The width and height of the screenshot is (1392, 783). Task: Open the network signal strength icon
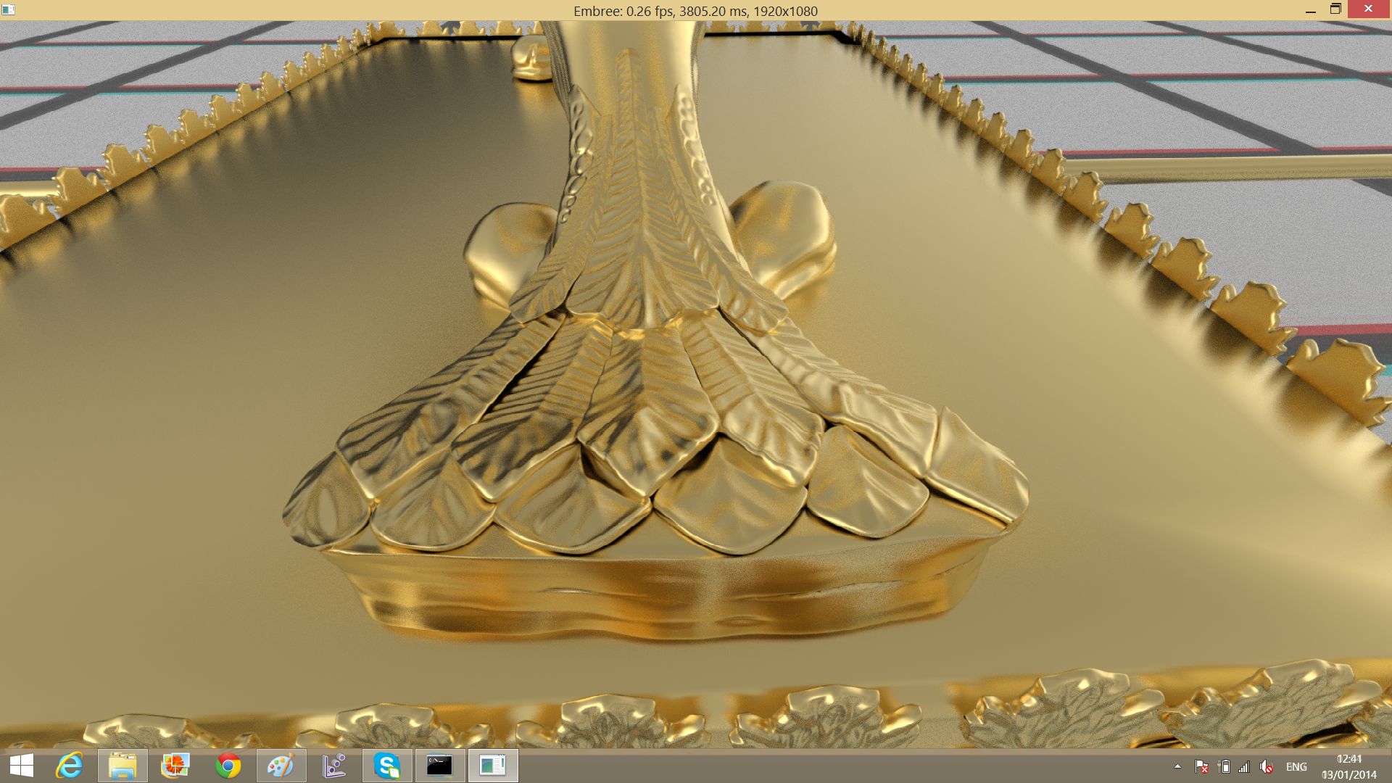(x=1244, y=766)
